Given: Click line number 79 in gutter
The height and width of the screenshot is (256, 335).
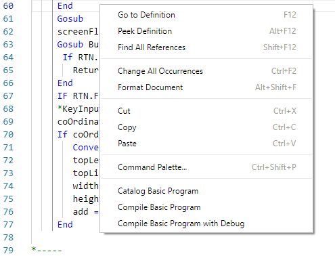Looking at the screenshot, I should coord(8,251).
